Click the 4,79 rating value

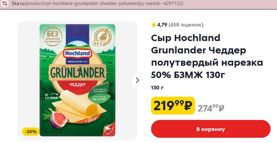point(162,25)
